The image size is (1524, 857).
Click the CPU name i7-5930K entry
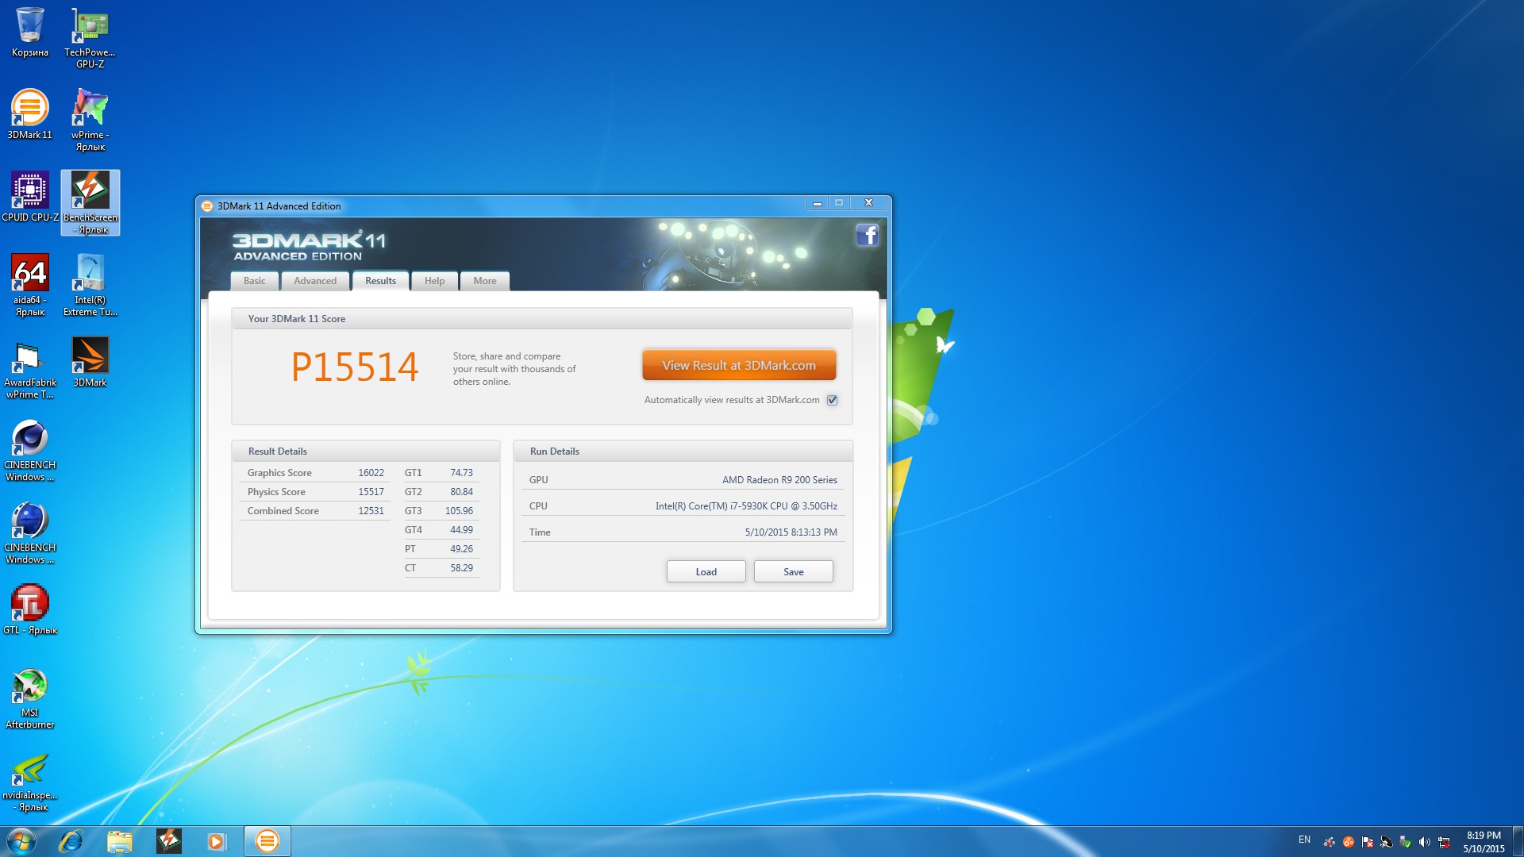tap(746, 506)
